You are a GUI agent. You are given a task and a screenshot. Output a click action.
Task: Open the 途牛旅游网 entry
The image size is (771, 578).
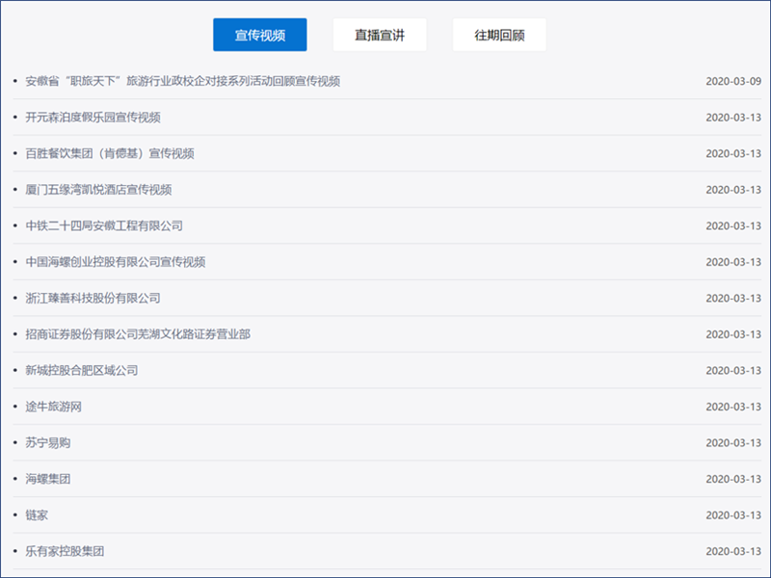[x=53, y=407]
